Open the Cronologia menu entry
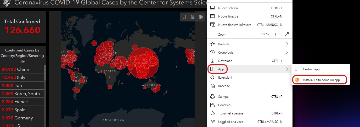Image resolution: width=360 pixels, height=127 pixels. point(249,53)
